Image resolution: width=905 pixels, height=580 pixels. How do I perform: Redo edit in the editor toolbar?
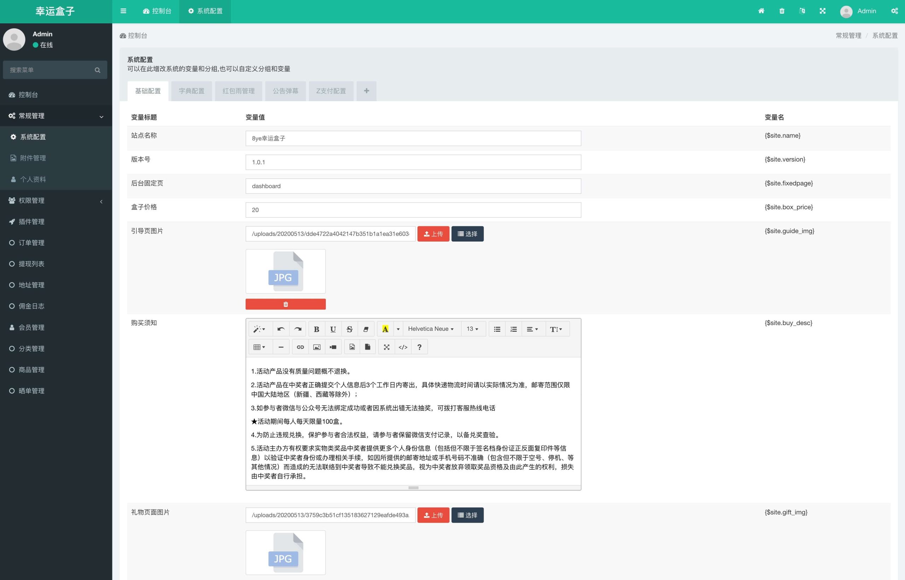point(297,329)
